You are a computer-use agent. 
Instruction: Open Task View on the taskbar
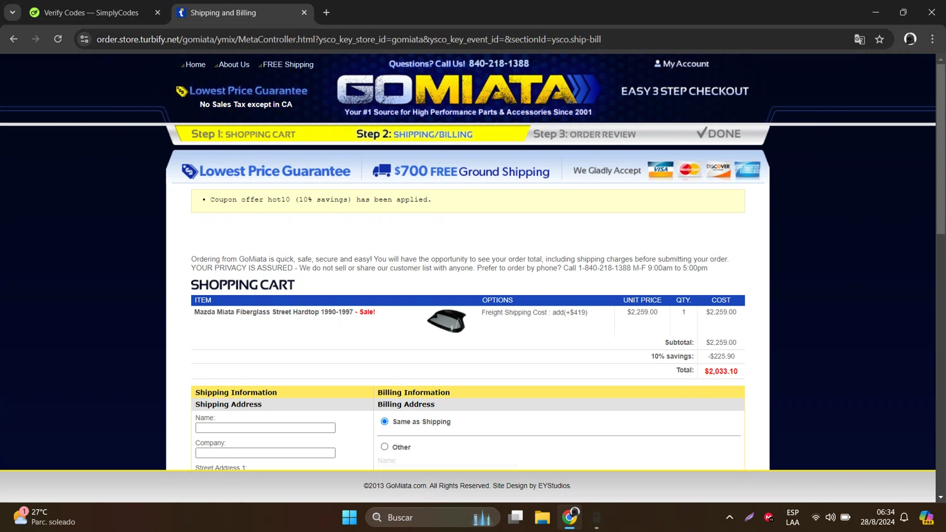pos(516,518)
